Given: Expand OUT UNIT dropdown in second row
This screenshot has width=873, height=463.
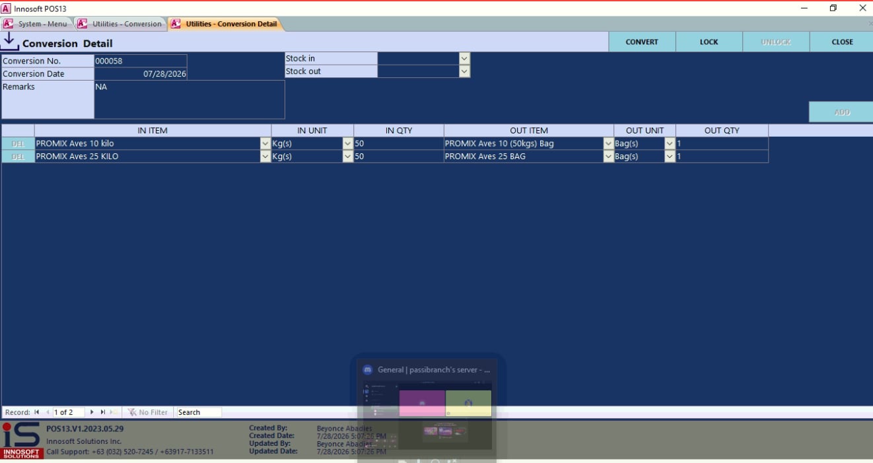Looking at the screenshot, I should [670, 157].
